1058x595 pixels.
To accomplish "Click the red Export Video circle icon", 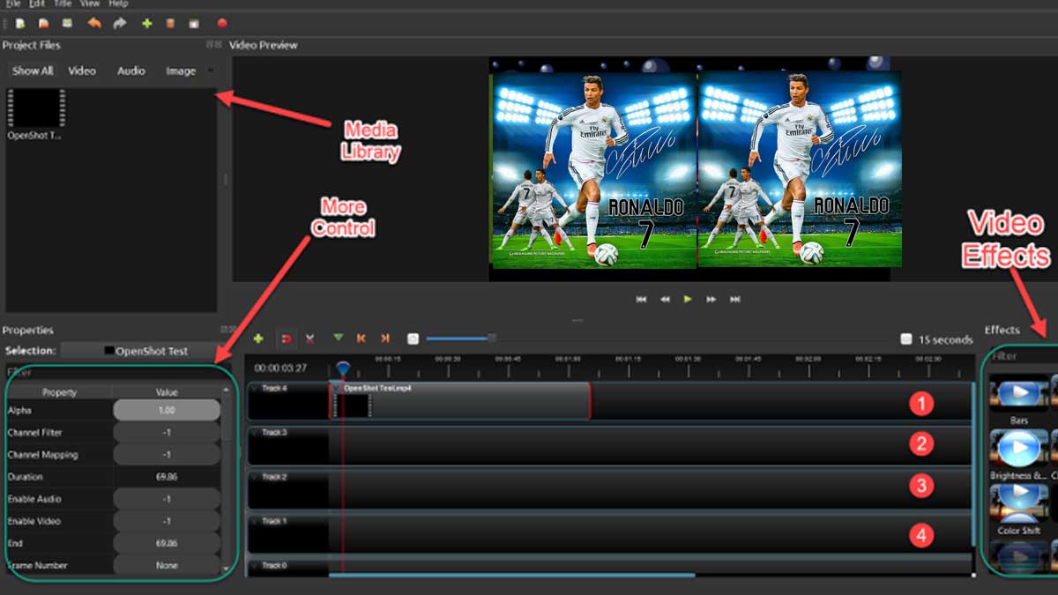I will pos(222,24).
